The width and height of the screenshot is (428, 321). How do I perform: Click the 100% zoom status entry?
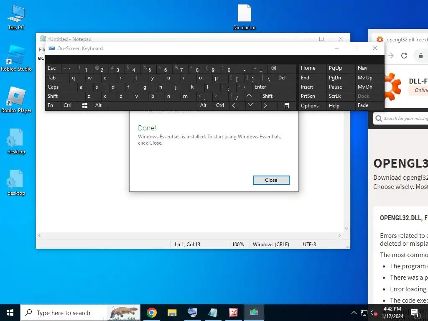click(x=238, y=244)
